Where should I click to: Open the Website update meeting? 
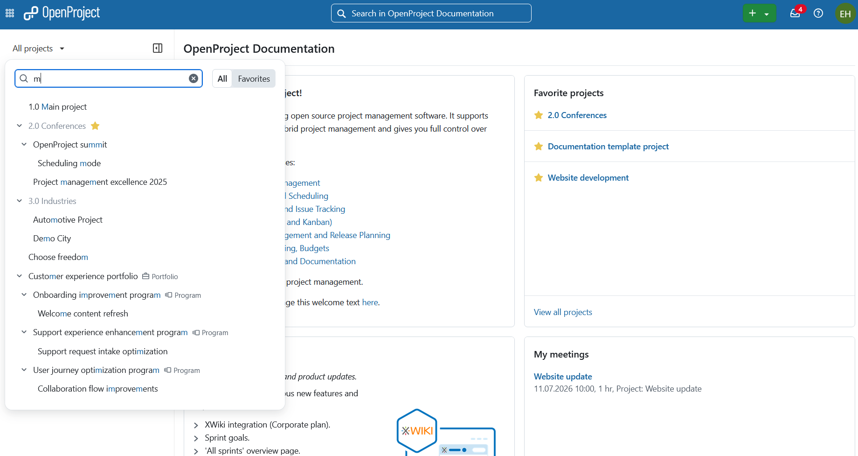[563, 377]
